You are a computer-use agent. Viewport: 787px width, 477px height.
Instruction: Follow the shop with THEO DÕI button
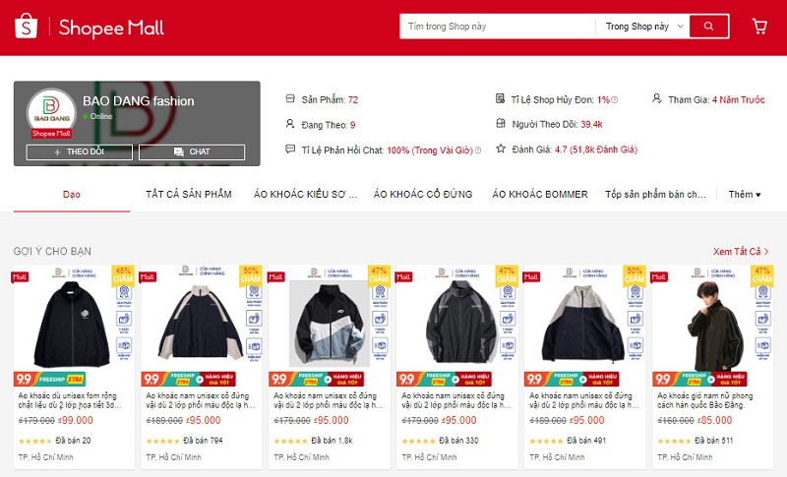[x=80, y=152]
